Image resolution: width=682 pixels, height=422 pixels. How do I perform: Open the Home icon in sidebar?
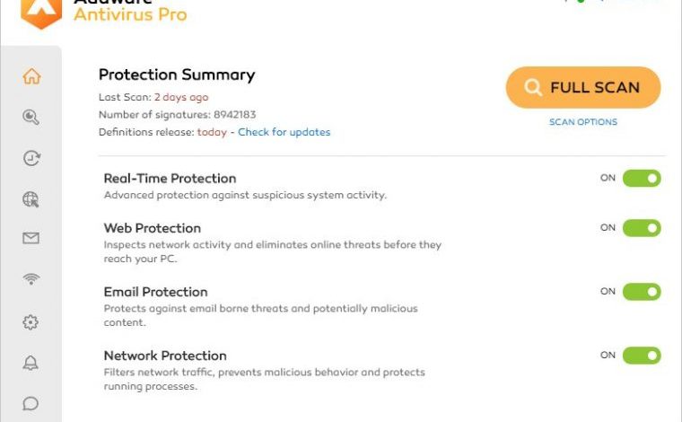pyautogui.click(x=31, y=76)
